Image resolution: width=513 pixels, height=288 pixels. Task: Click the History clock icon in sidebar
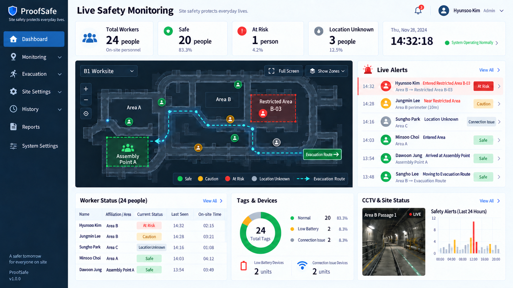(x=13, y=109)
